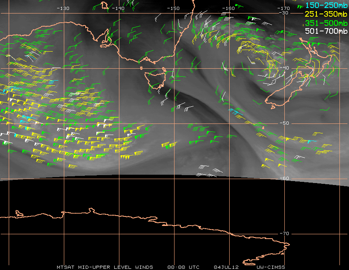Screen dimensions: 349x270
Task: Click the white 501-700mb legend label
Action: coord(326,31)
